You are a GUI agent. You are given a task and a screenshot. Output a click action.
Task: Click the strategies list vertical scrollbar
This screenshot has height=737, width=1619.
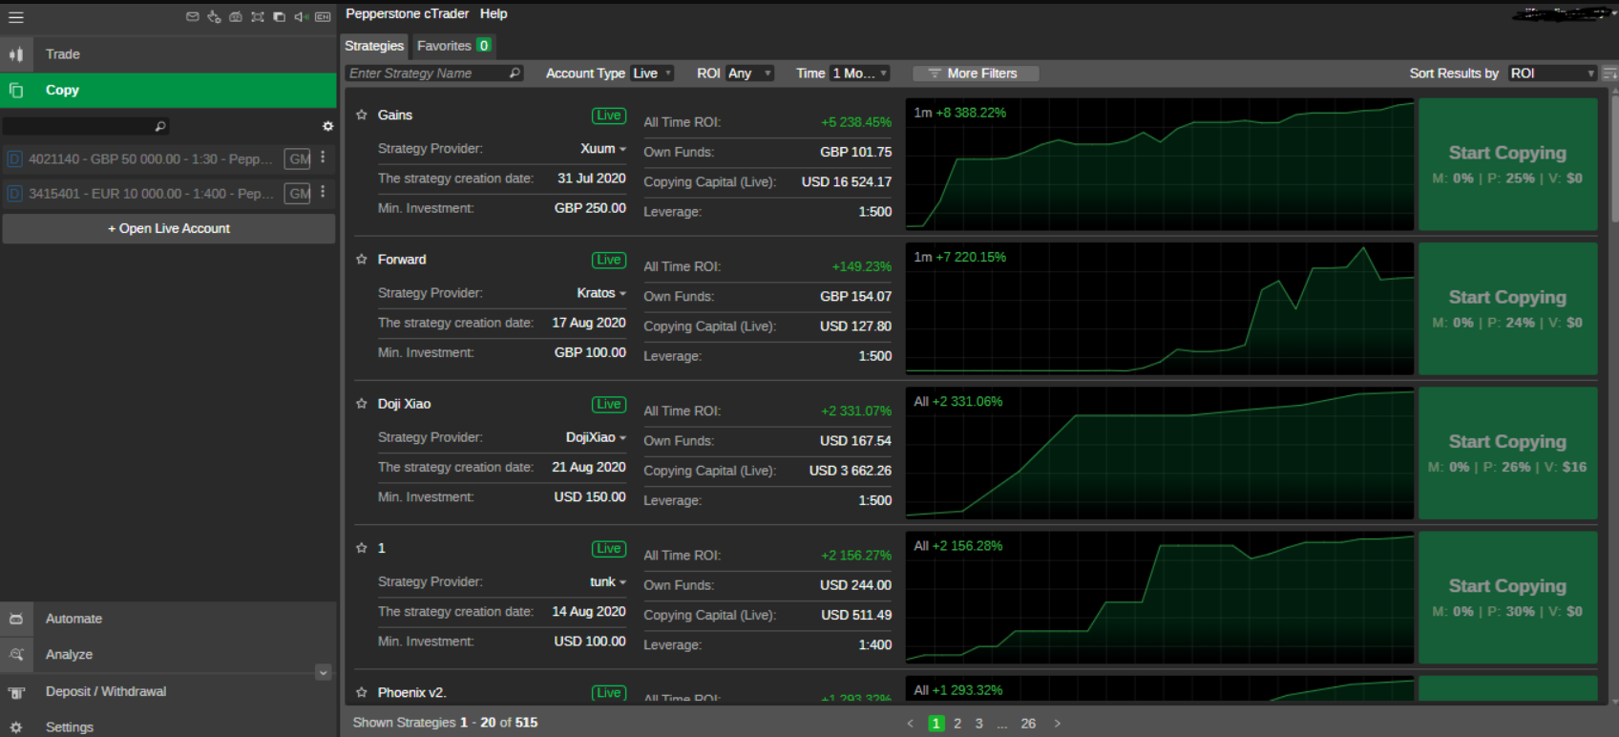coord(1614,158)
